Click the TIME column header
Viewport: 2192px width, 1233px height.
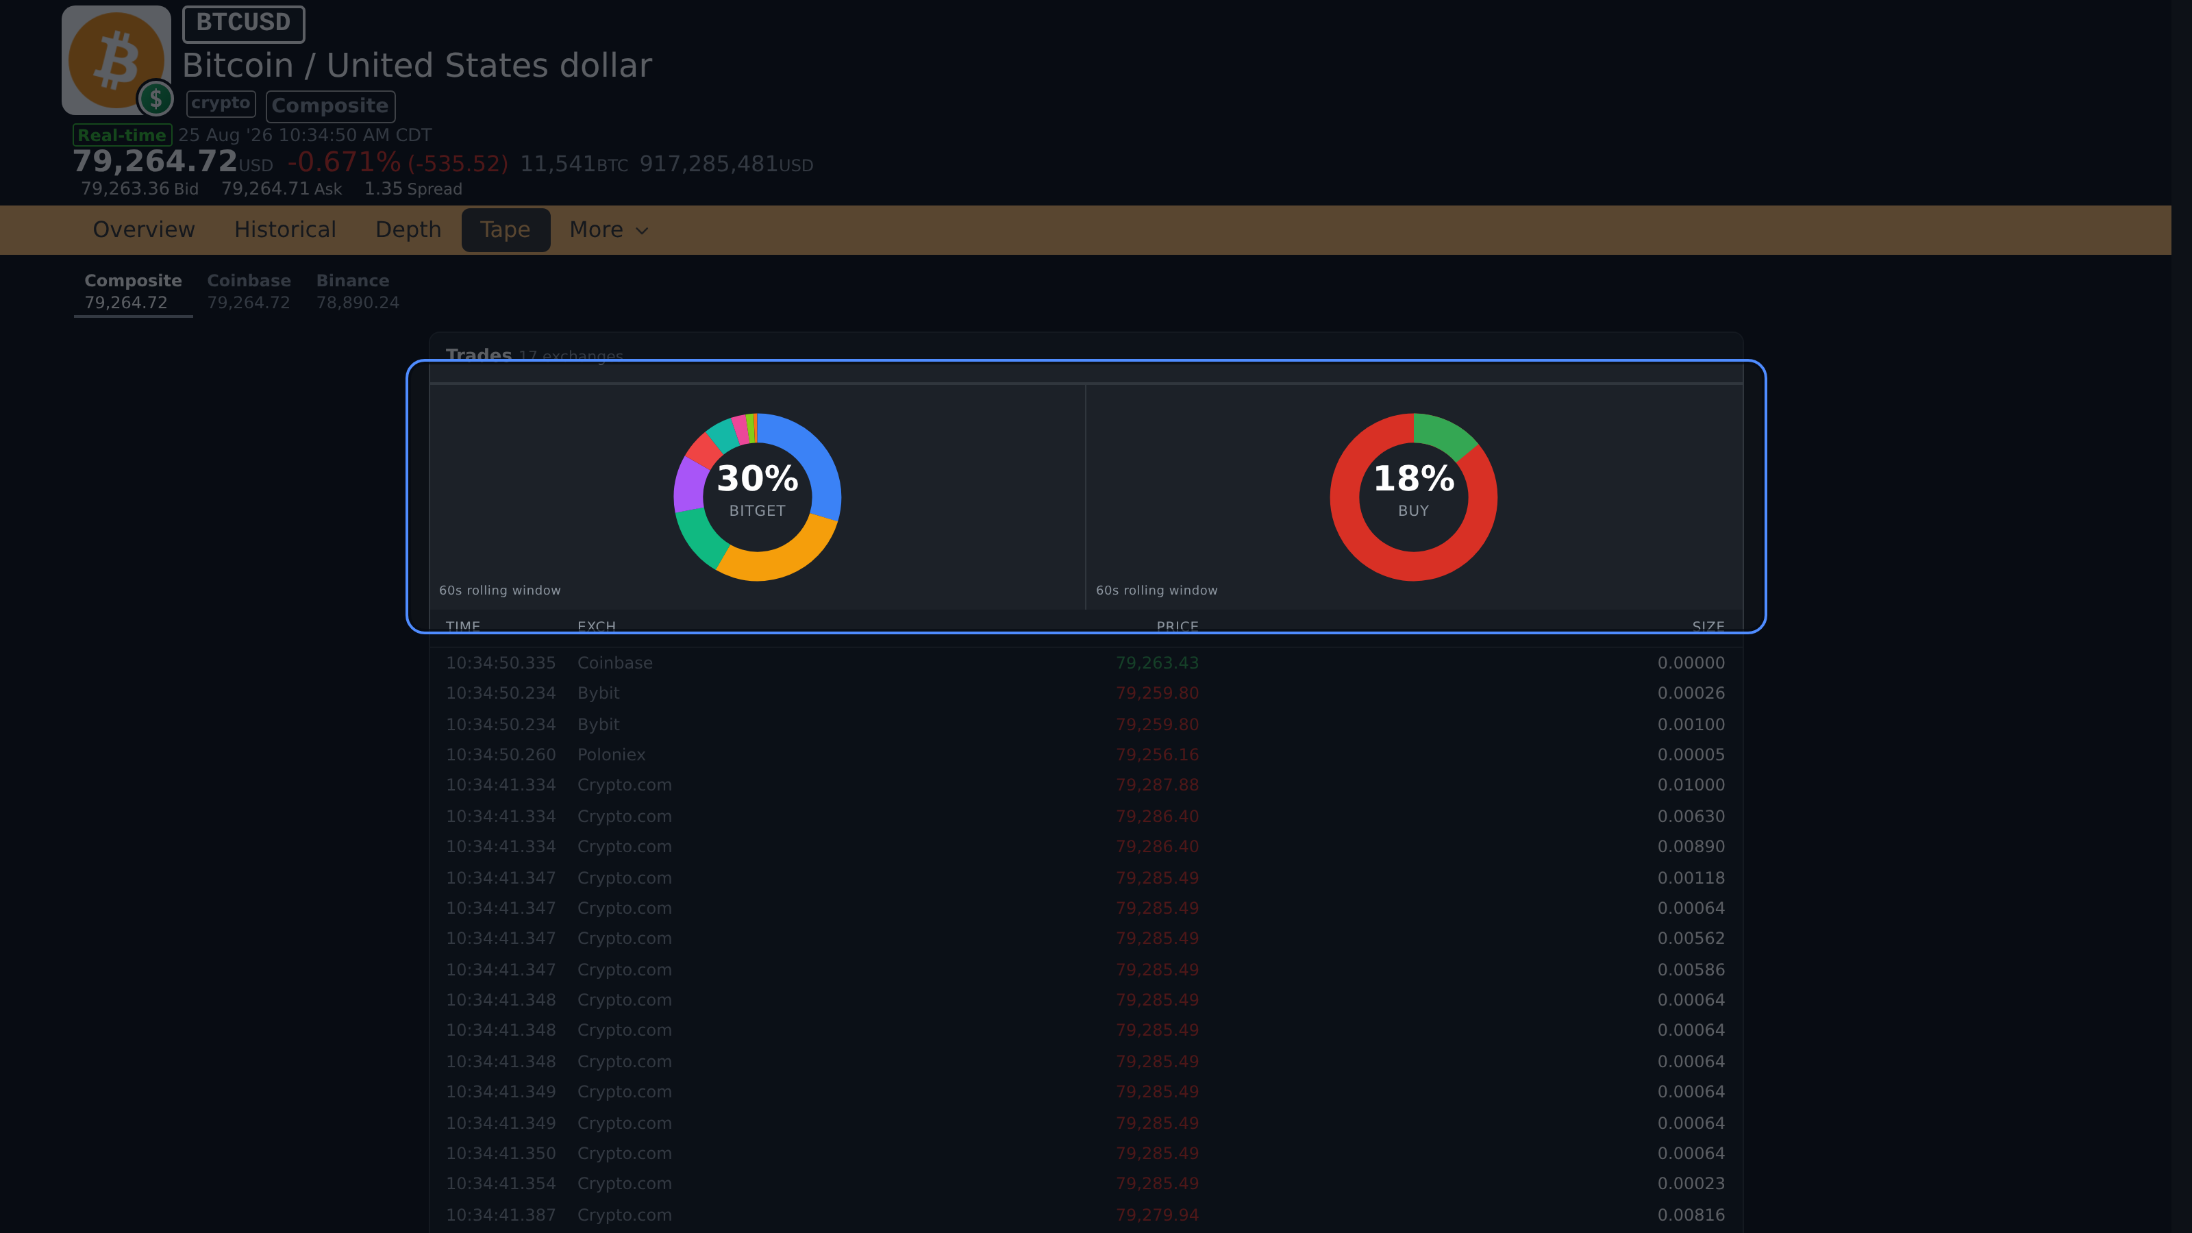[463, 626]
